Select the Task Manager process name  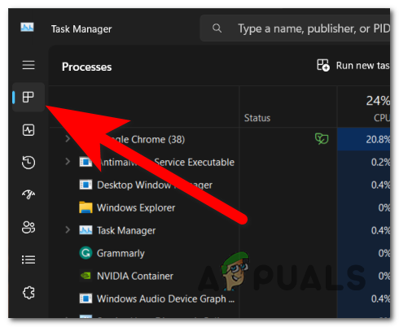(x=126, y=230)
